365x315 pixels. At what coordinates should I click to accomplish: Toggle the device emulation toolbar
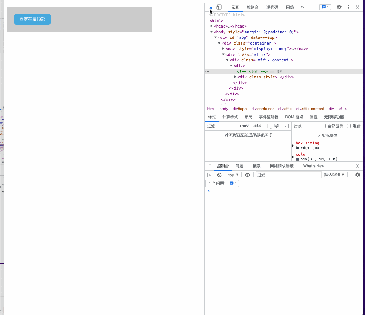pos(218,7)
